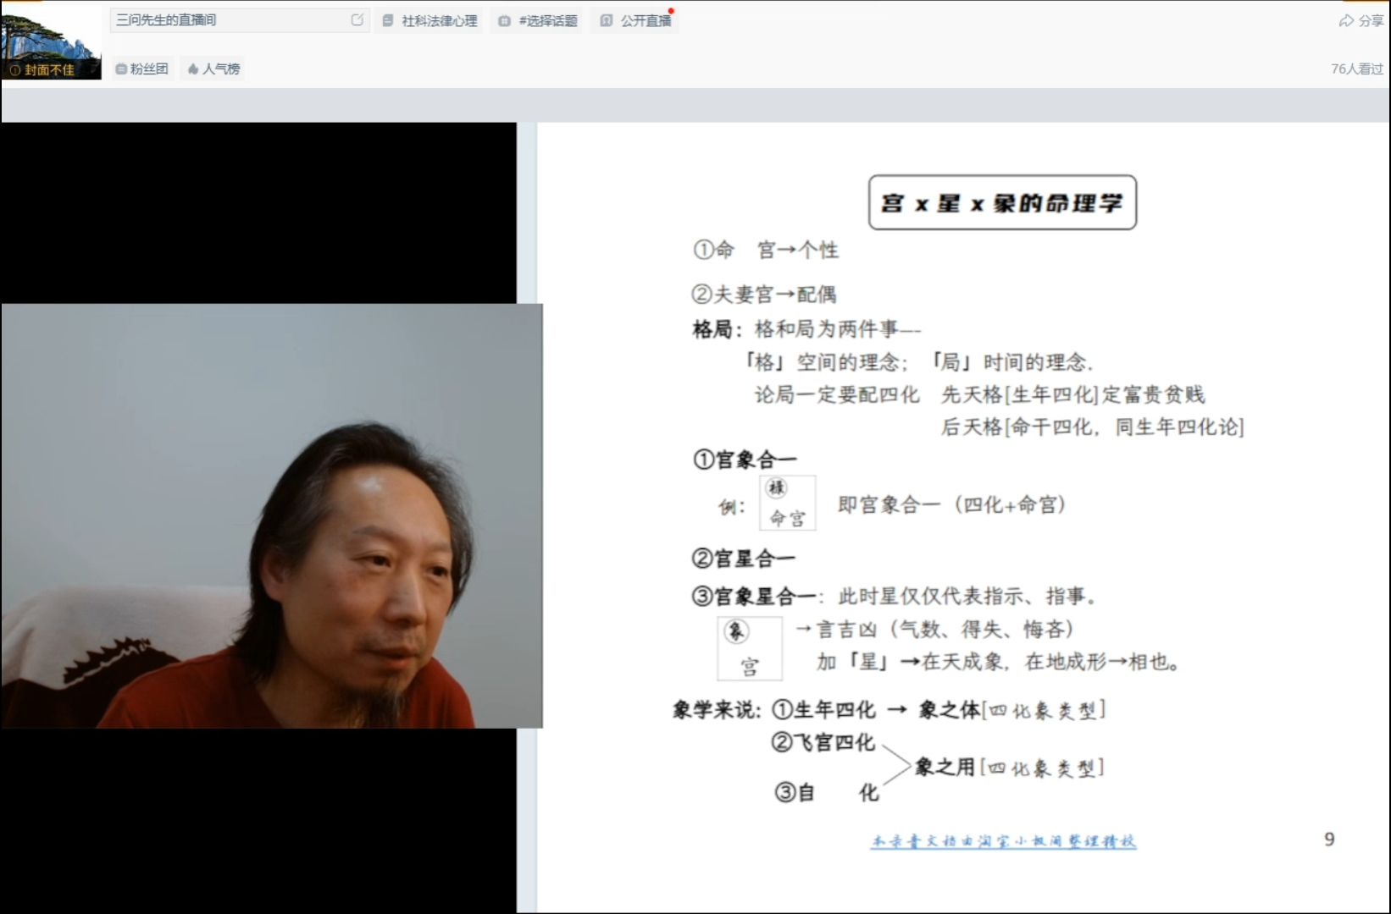Click the 三问先生的直播间 title input field
This screenshot has height=914, width=1391.
point(240,19)
